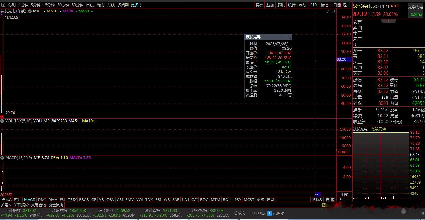Close the 波长光电 data popup
Image resolution: width=425 pixels, height=220 pixels.
(289, 37)
